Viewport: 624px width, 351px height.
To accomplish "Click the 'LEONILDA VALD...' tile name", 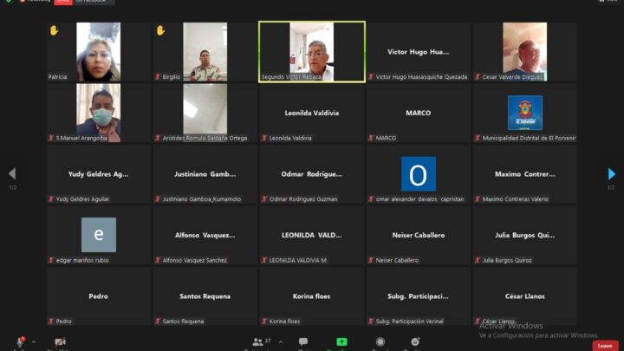I will click(312, 235).
